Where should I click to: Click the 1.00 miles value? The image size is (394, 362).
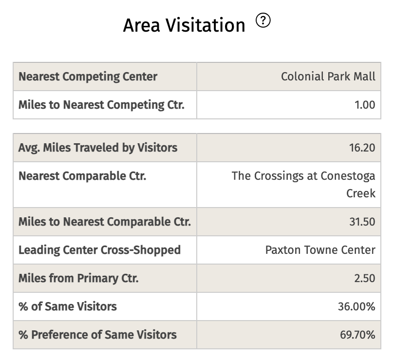point(365,105)
